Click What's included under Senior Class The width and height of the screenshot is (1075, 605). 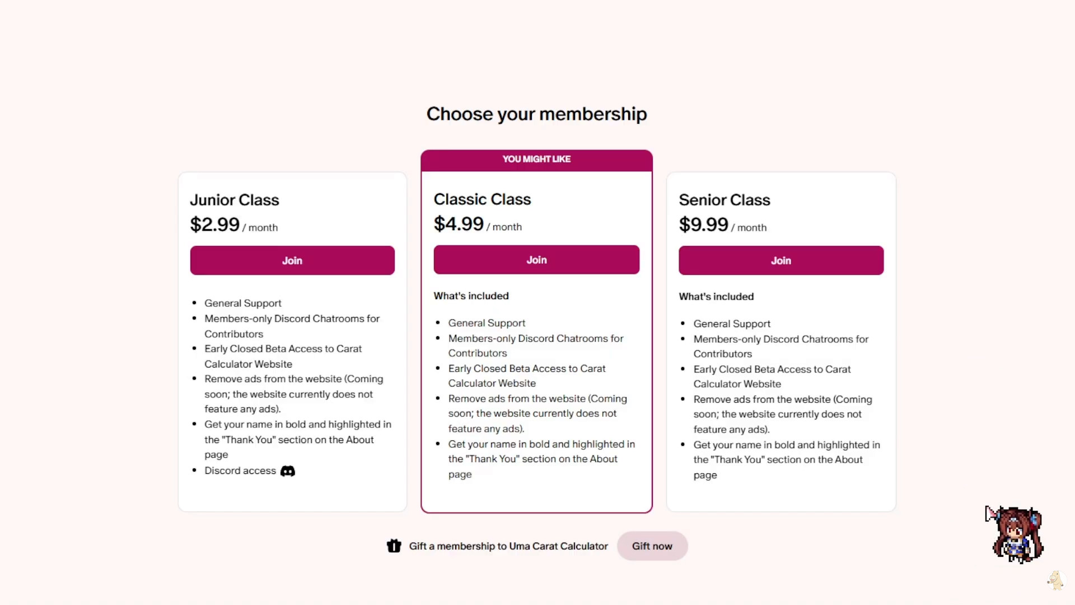[x=717, y=296]
